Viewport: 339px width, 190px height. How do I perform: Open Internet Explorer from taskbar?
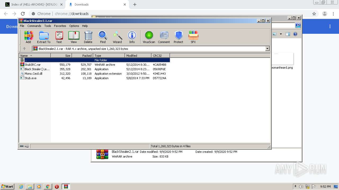(x=21, y=187)
